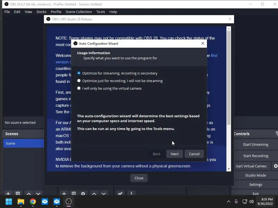Open Windows Start menu

[x=9, y=201]
